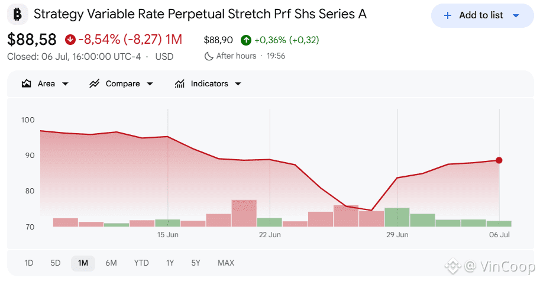Click the Bitcoin logo icon beside title
The height and width of the screenshot is (281, 540).
coord(17,14)
